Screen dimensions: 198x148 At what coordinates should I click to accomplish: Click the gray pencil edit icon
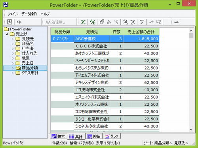point(109,22)
